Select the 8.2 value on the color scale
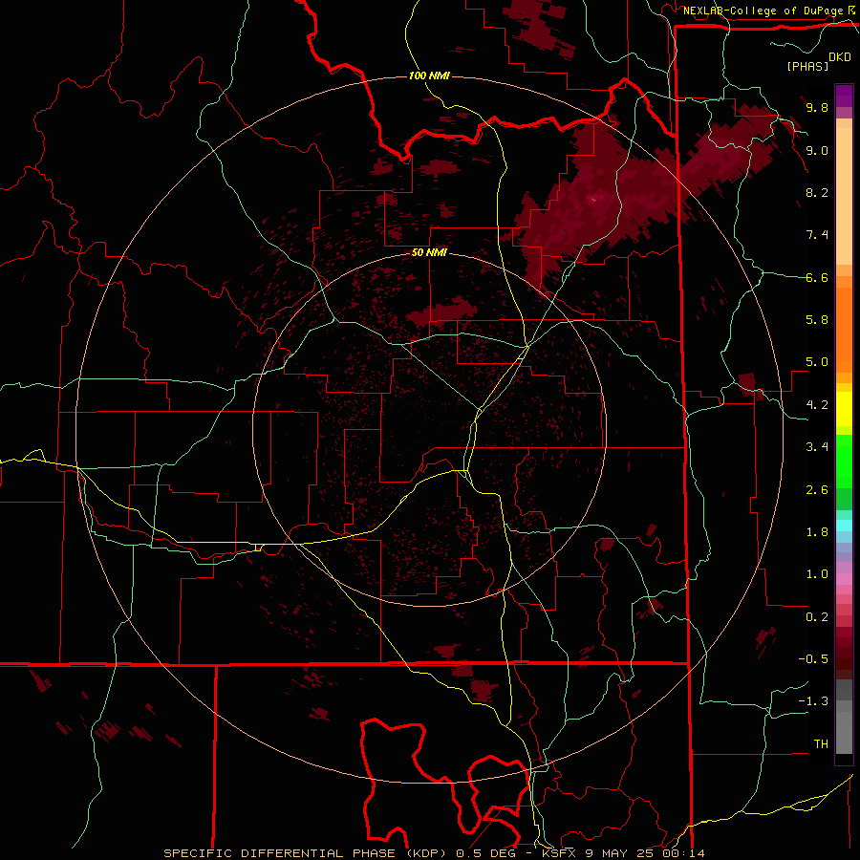The height and width of the screenshot is (860, 860). [817, 192]
